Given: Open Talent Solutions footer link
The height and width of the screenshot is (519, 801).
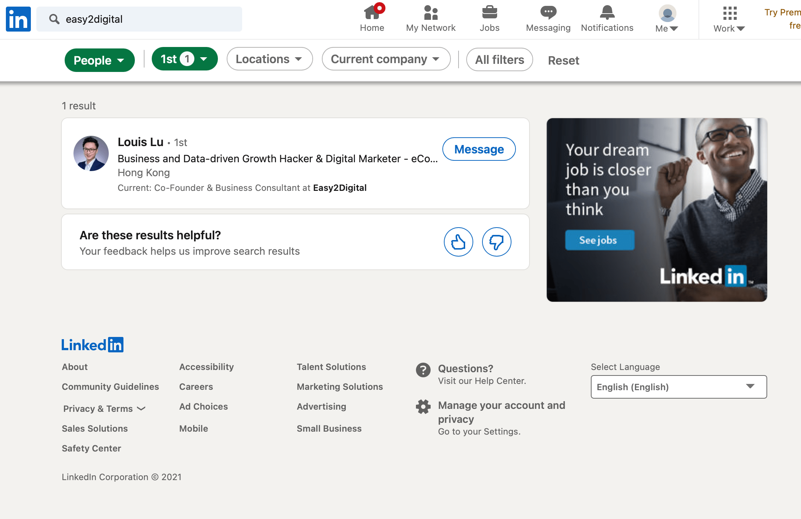Looking at the screenshot, I should [331, 367].
